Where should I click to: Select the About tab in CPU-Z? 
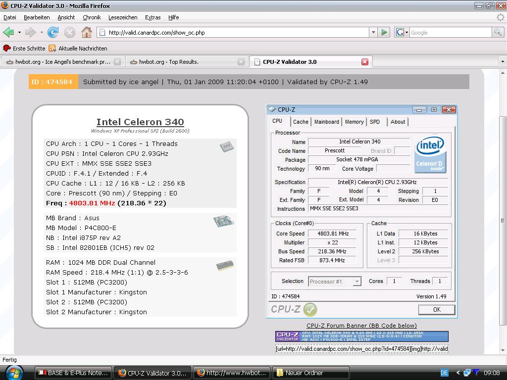click(x=398, y=122)
